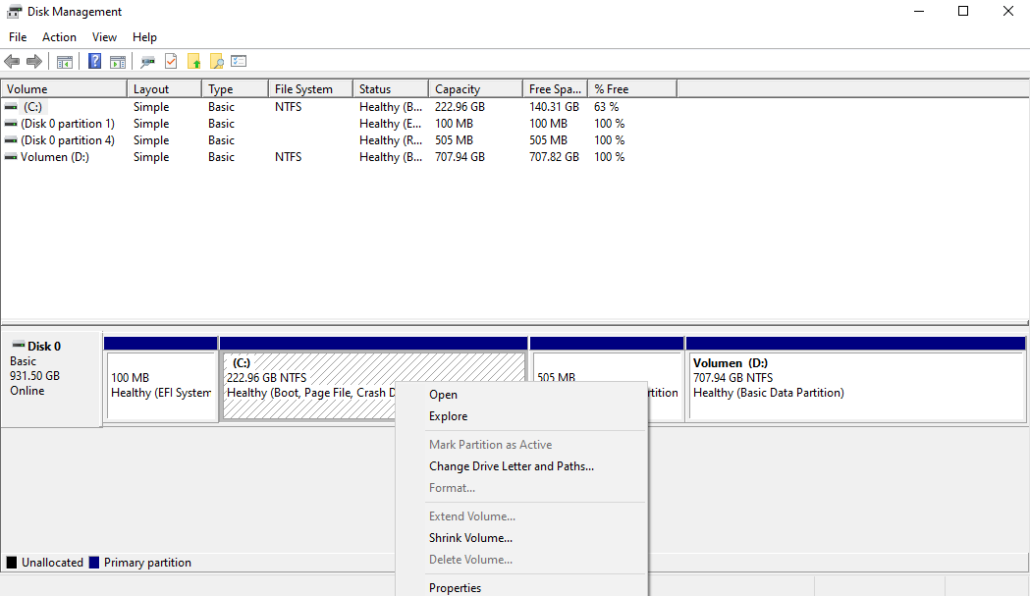Click '222.96 GB' capacity cell
The image size is (1030, 596).
460,106
